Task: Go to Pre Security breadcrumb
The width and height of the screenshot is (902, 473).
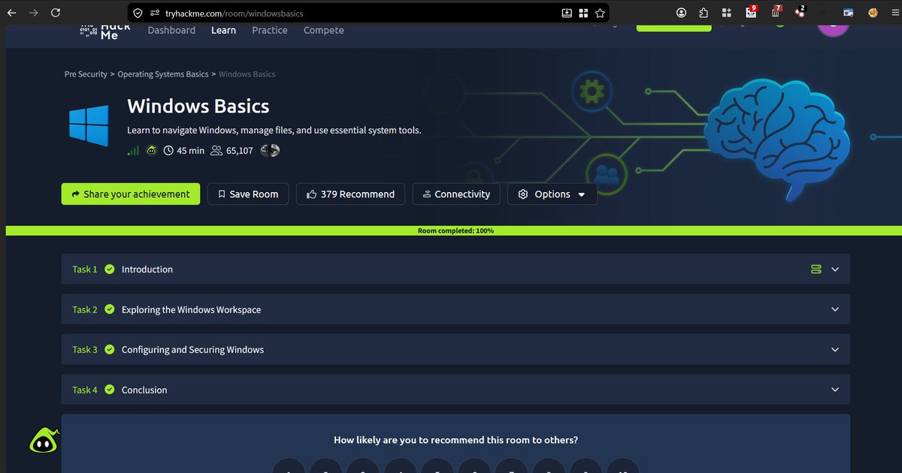Action: (x=86, y=74)
